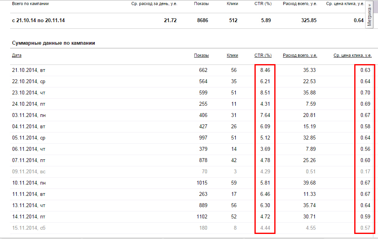This screenshot has width=378, height=239.
Task: Click the date range с 21.10.14 по 20.11.14
Action: coord(39,20)
